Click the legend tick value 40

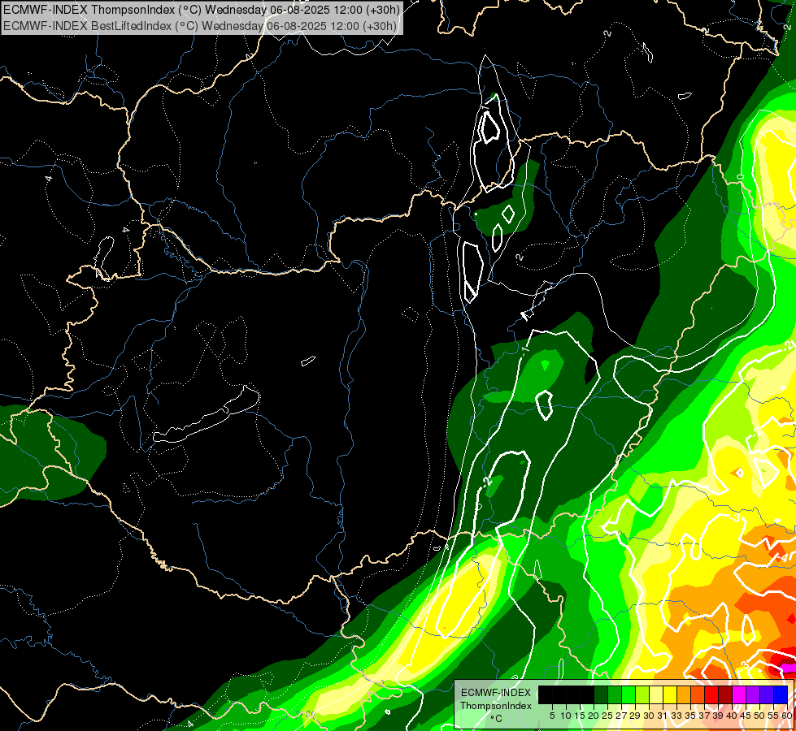(733, 716)
